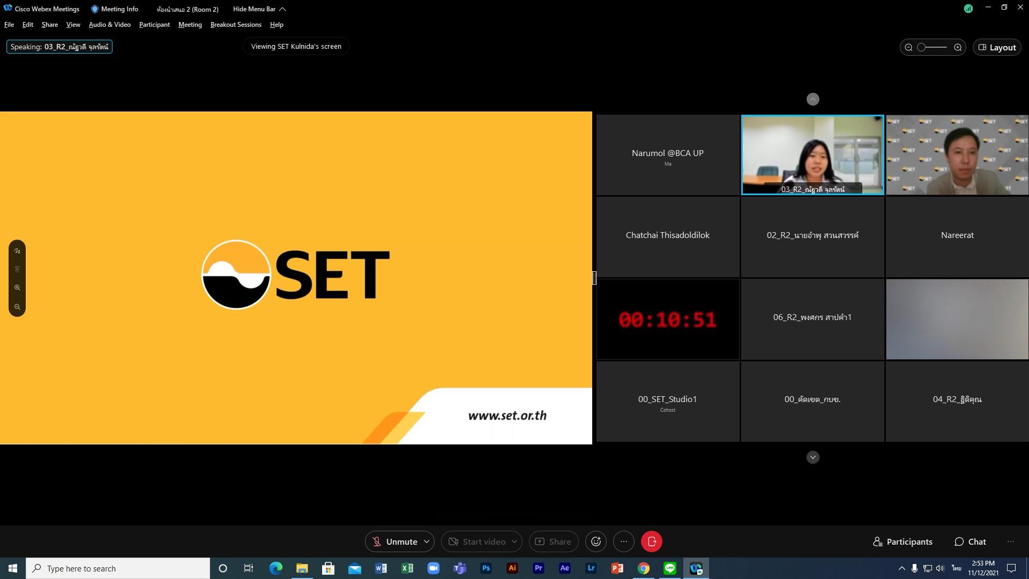This screenshot has width=1029, height=579.
Task: Toggle the Chat panel
Action: tap(970, 541)
